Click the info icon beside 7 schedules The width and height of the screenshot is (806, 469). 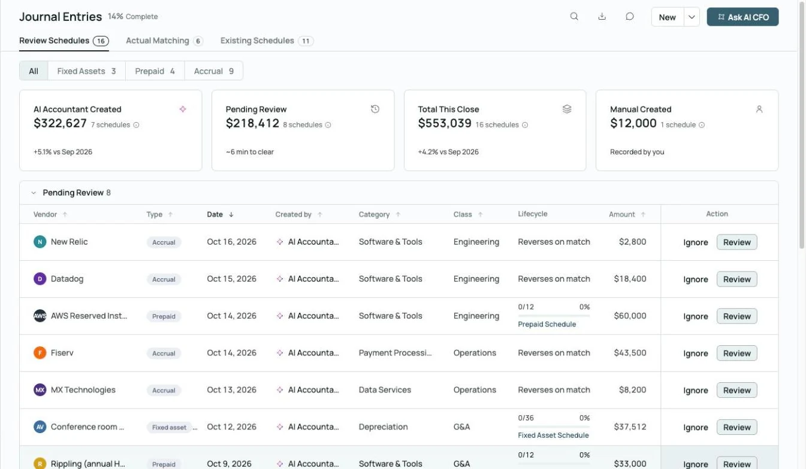[136, 125]
